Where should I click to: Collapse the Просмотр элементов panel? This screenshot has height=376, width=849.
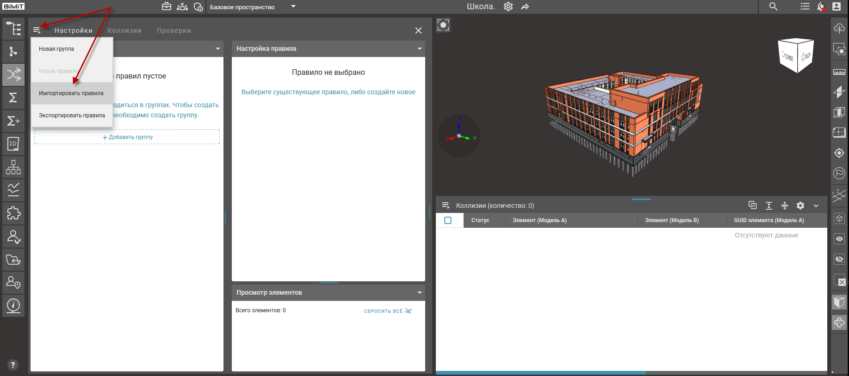point(419,292)
